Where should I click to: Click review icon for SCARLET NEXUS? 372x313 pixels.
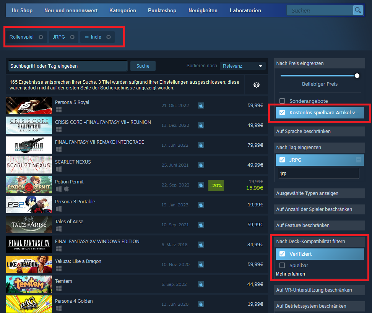tap(201, 165)
